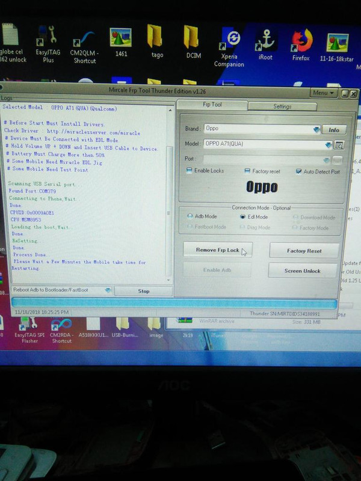361x481 pixels.
Task: Expand Reboot Adb to Bootloader/FastBoot dropdown
Action: click(108, 290)
